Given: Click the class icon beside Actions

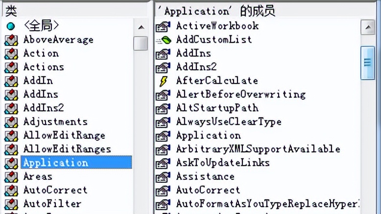Looking at the screenshot, I should (11, 67).
